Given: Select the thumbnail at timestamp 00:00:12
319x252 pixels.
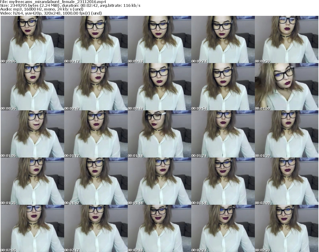Looking at the screenshot, I should pyautogui.click(x=96, y=39).
